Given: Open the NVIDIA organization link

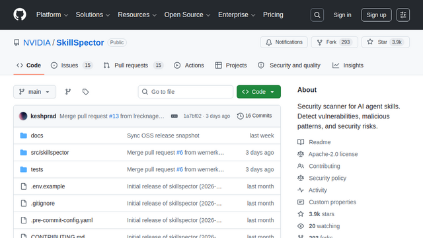Looking at the screenshot, I should pyautogui.click(x=37, y=42).
